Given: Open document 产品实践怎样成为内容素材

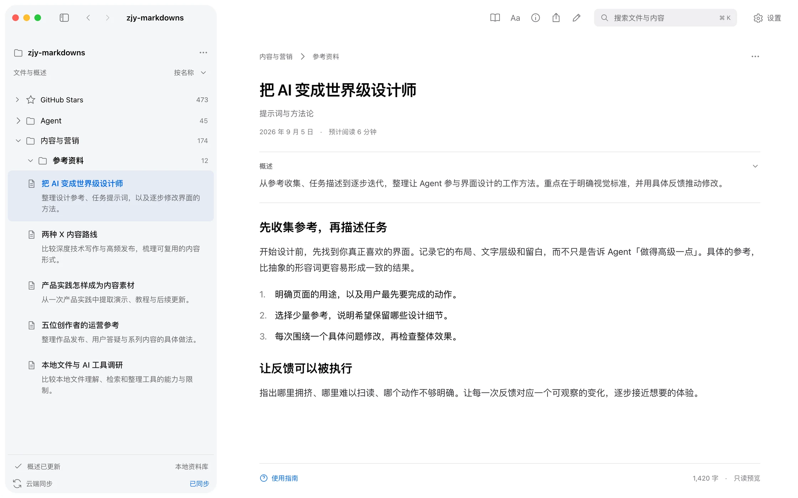Looking at the screenshot, I should tap(111, 292).
